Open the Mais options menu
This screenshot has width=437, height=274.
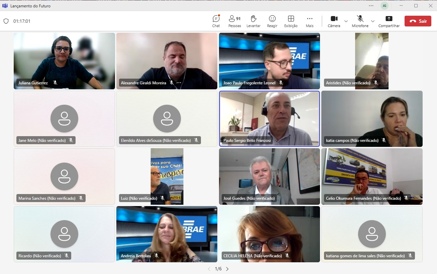(x=310, y=21)
